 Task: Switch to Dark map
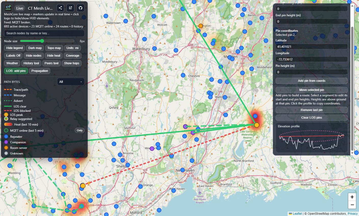coord(35,48)
